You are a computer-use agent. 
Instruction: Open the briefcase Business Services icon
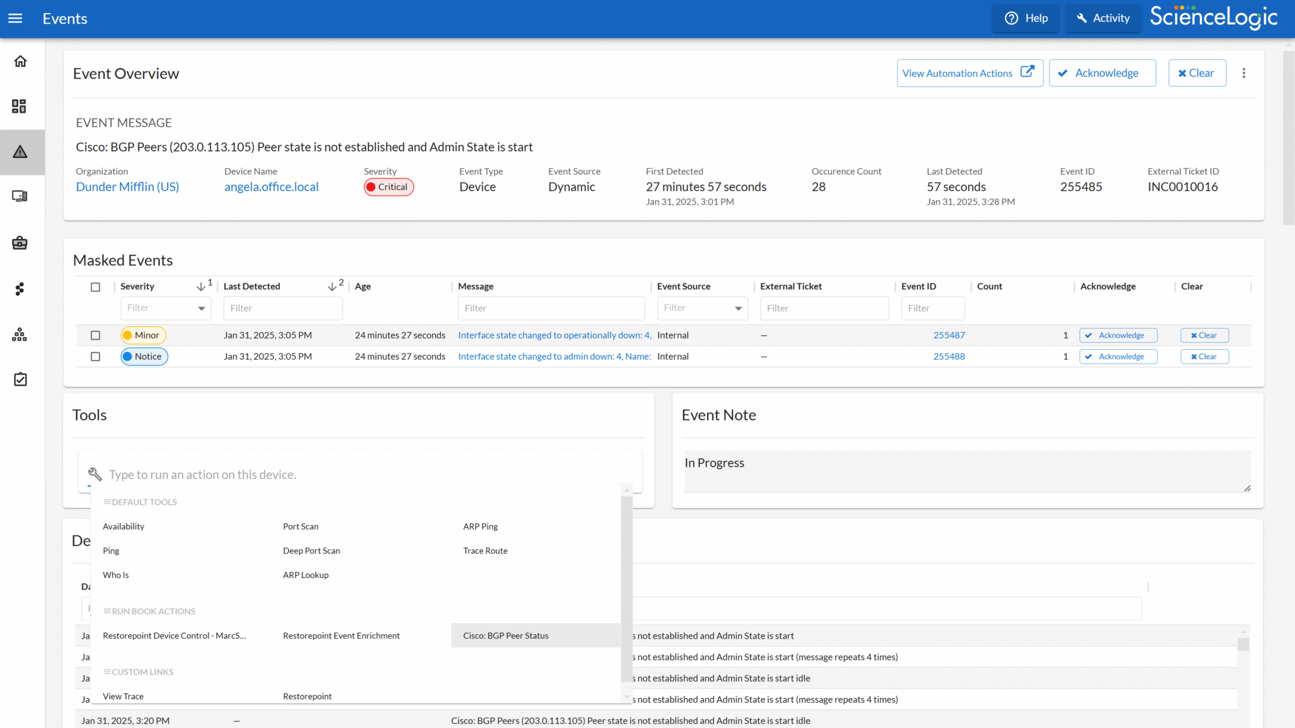pos(19,243)
